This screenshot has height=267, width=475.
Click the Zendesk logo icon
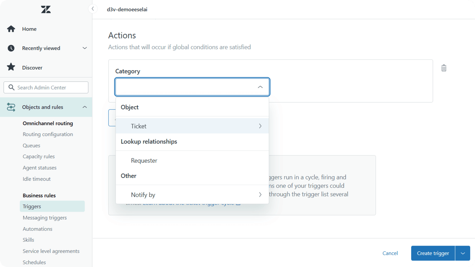click(x=45, y=9)
